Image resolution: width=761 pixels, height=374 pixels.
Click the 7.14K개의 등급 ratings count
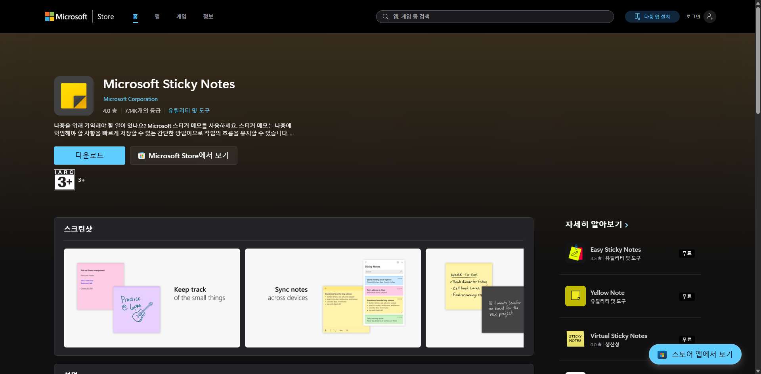click(x=143, y=111)
